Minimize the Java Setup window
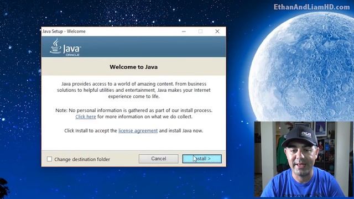Viewport: 354px width, 199px height. (x=184, y=32)
